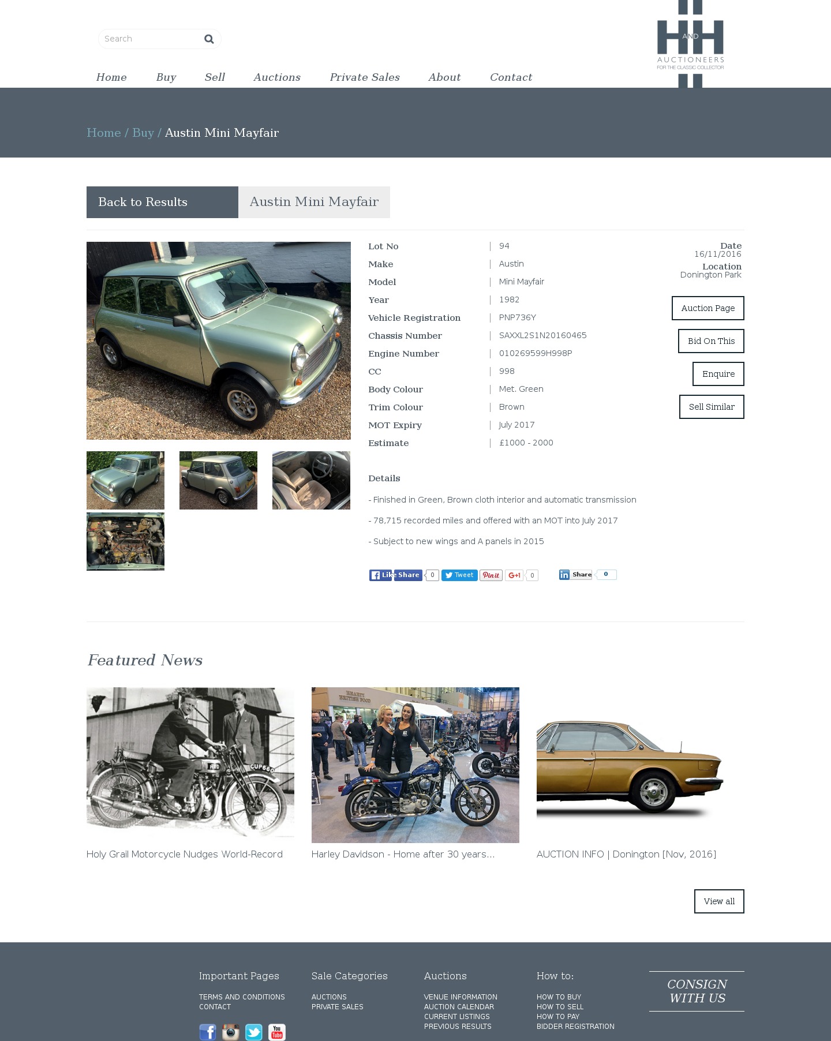Select the Donington Park location text
Viewport: 831px width, 1041px height.
pos(710,275)
